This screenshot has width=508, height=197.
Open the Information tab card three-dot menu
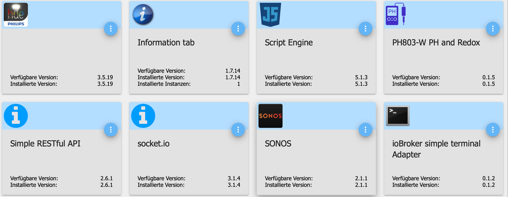238,29
